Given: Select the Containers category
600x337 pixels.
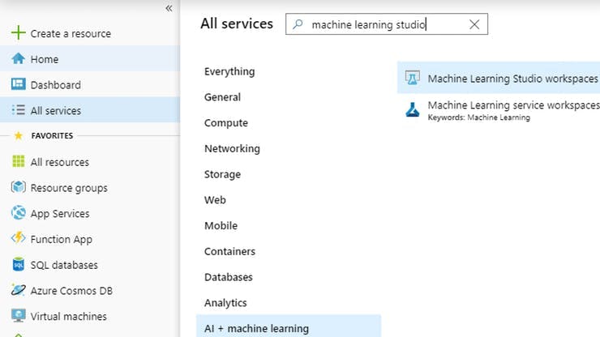Looking at the screenshot, I should click(x=229, y=251).
